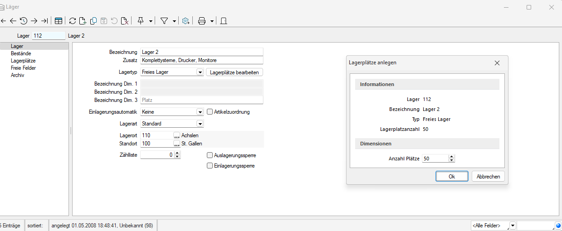Image resolution: width=562 pixels, height=231 pixels.
Task: Create a new record with the page-plus icon
Action: point(83,21)
